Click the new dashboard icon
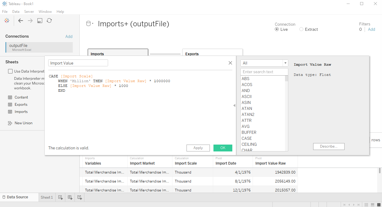The image size is (382, 207). pyautogui.click(x=70, y=197)
